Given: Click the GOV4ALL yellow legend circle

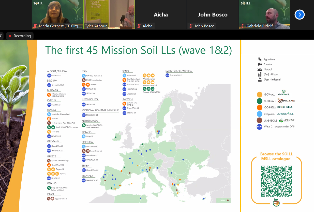Looking at the screenshot, I should [259, 94].
